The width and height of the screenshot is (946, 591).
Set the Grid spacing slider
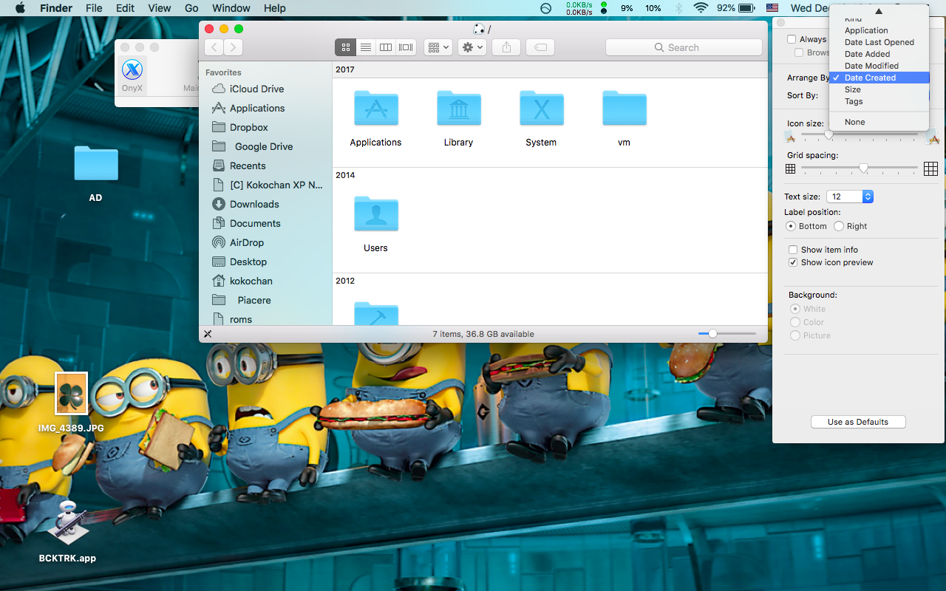[x=861, y=168]
